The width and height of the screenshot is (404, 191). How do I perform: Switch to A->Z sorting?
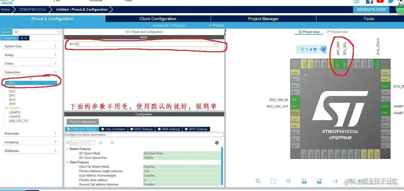[x=24, y=38]
